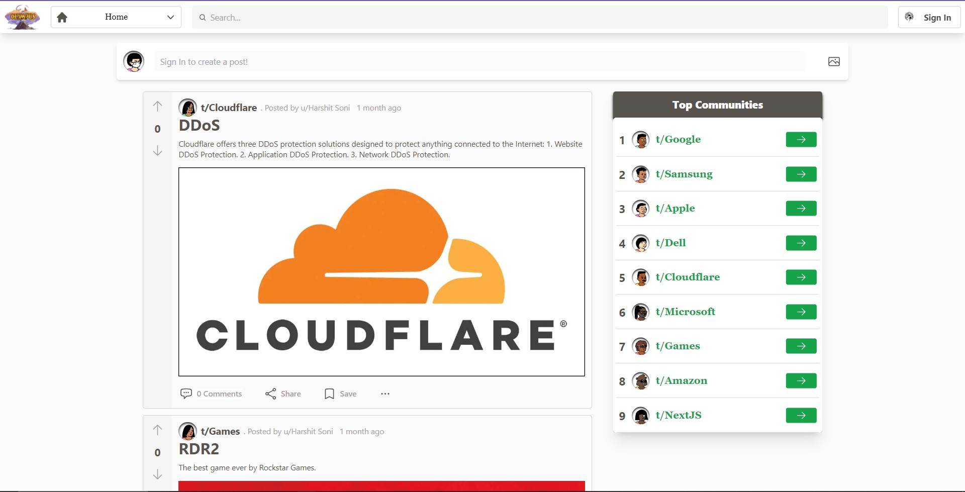Viewport: 965px width, 492px height.
Task: Upvote the DDoS post
Action: (157, 107)
